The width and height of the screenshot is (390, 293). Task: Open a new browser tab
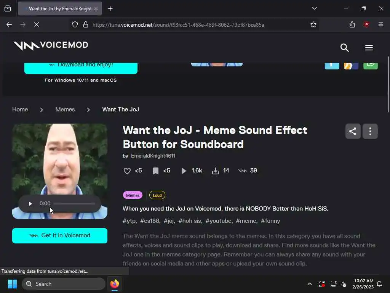point(110,9)
